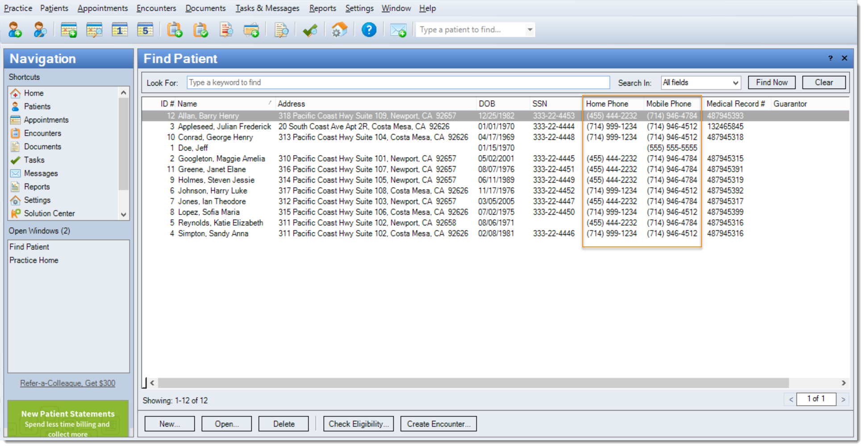Click the horizontal scrollbar of patient list
864x447 pixels.
pos(473,383)
